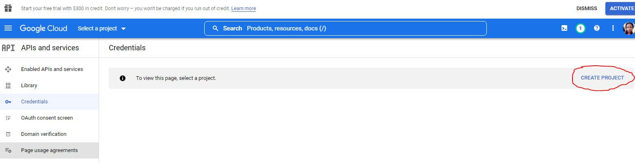
Task: Expand the Select a project dropdown
Action: click(x=102, y=28)
